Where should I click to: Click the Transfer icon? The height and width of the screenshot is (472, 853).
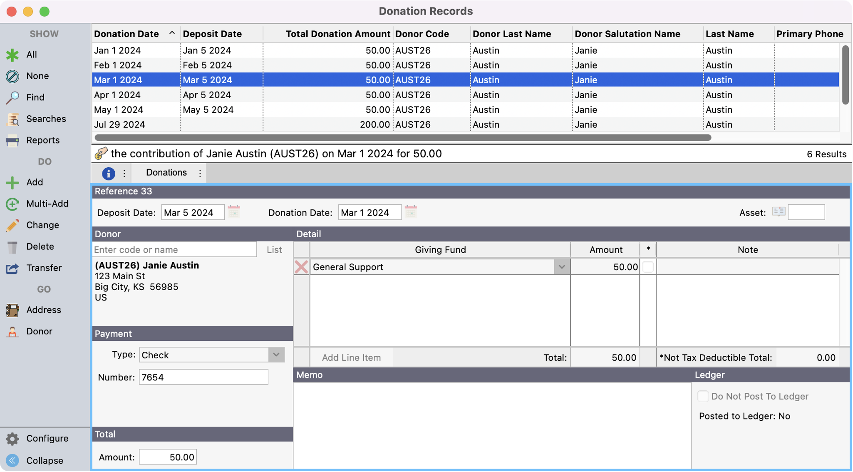[12, 268]
